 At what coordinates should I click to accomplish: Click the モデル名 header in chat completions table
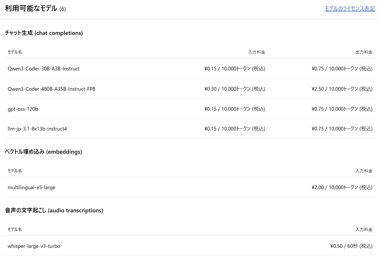click(x=15, y=52)
